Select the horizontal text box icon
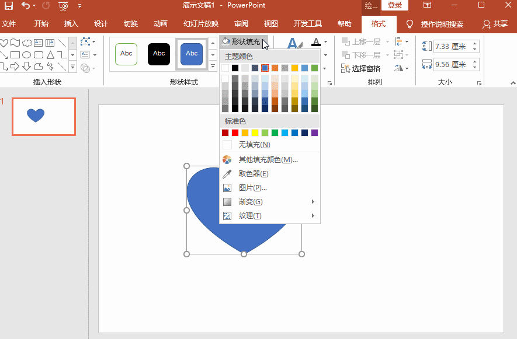Image resolution: width=517 pixels, height=339 pixels. (x=39, y=43)
